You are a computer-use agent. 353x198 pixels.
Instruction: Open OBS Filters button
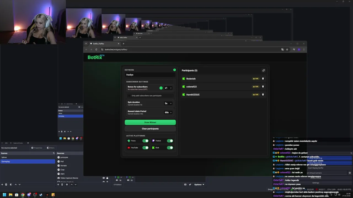tap(50, 148)
